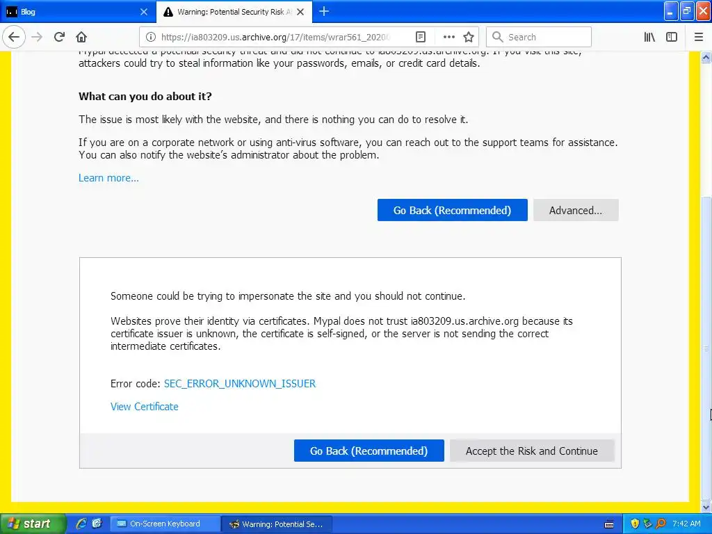
Task: Launch Internet Explorer from quick launch
Action: (x=81, y=524)
